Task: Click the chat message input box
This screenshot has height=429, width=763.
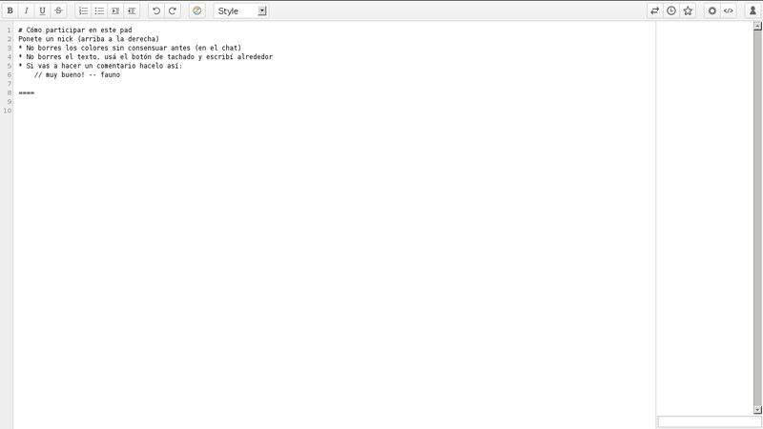Action: (709, 421)
